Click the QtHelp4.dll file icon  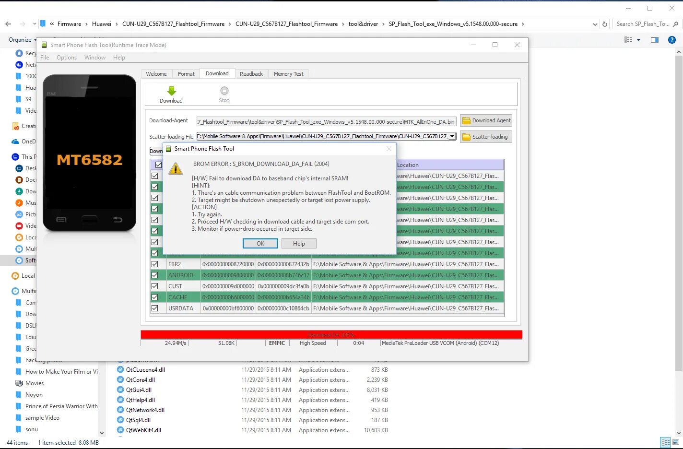coord(120,400)
